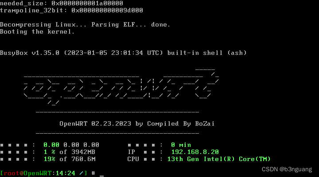Click the 'CPU' label
Screen dimensions: 319x177
tap(133, 159)
